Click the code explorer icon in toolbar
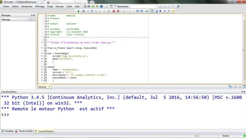Image resolution: width=246 pixels, height=138 pixels. [89, 7]
